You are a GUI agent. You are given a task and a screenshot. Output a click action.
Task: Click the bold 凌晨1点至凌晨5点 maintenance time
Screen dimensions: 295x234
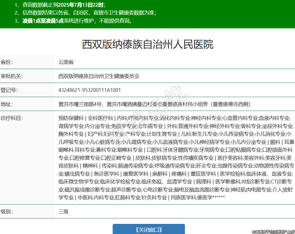43,21
